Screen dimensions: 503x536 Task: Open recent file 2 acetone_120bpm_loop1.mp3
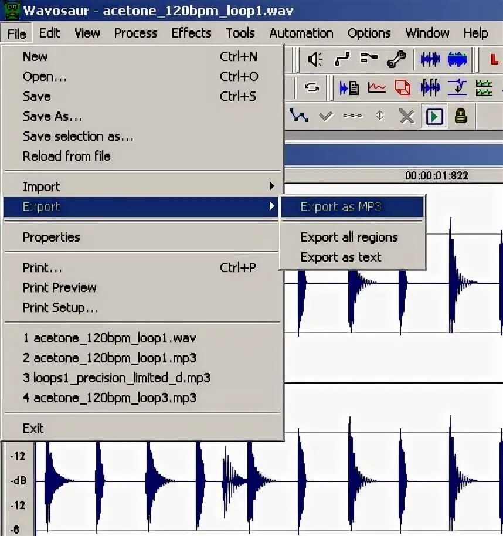point(142,358)
